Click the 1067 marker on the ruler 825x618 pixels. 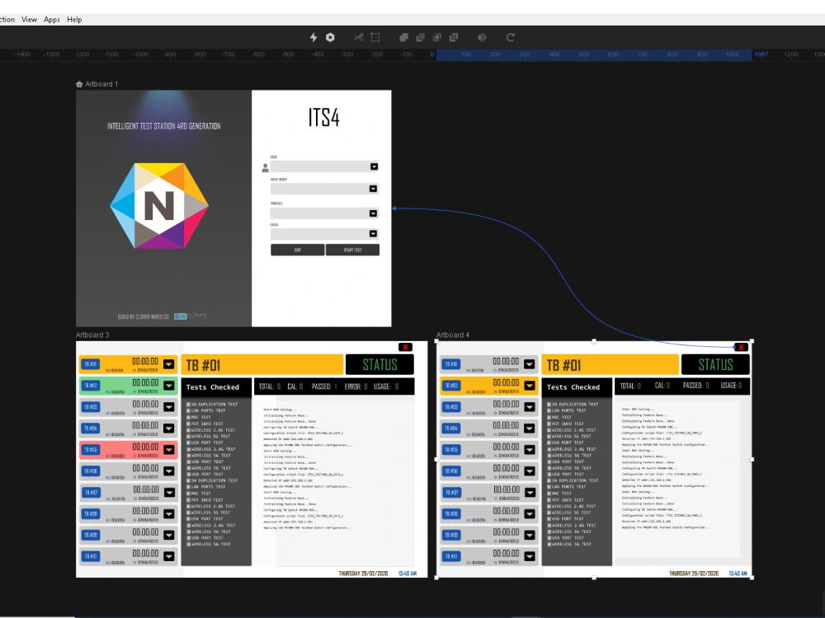click(x=761, y=54)
